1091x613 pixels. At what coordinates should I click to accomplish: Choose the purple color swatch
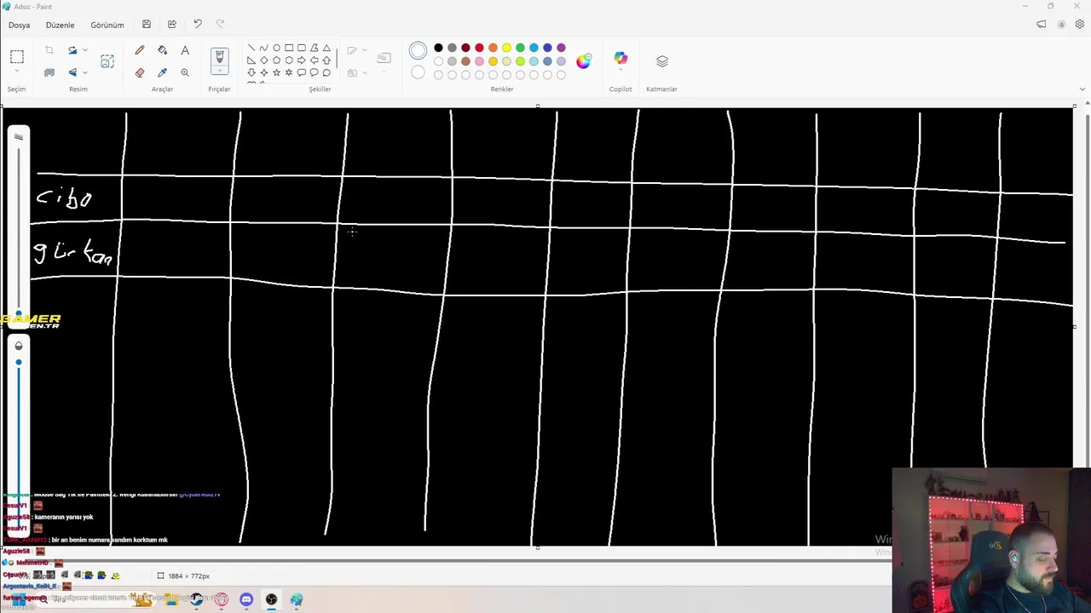pyautogui.click(x=561, y=48)
